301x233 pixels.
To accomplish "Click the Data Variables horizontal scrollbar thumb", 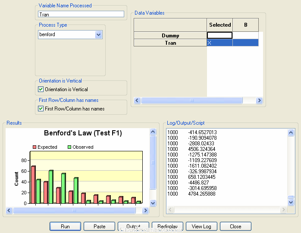I will point(192,100).
